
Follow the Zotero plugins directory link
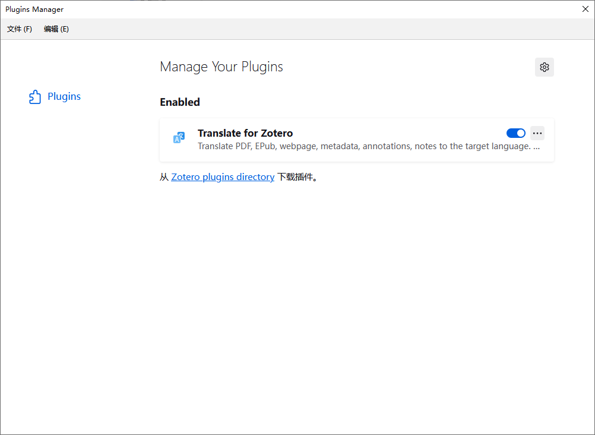tap(223, 177)
